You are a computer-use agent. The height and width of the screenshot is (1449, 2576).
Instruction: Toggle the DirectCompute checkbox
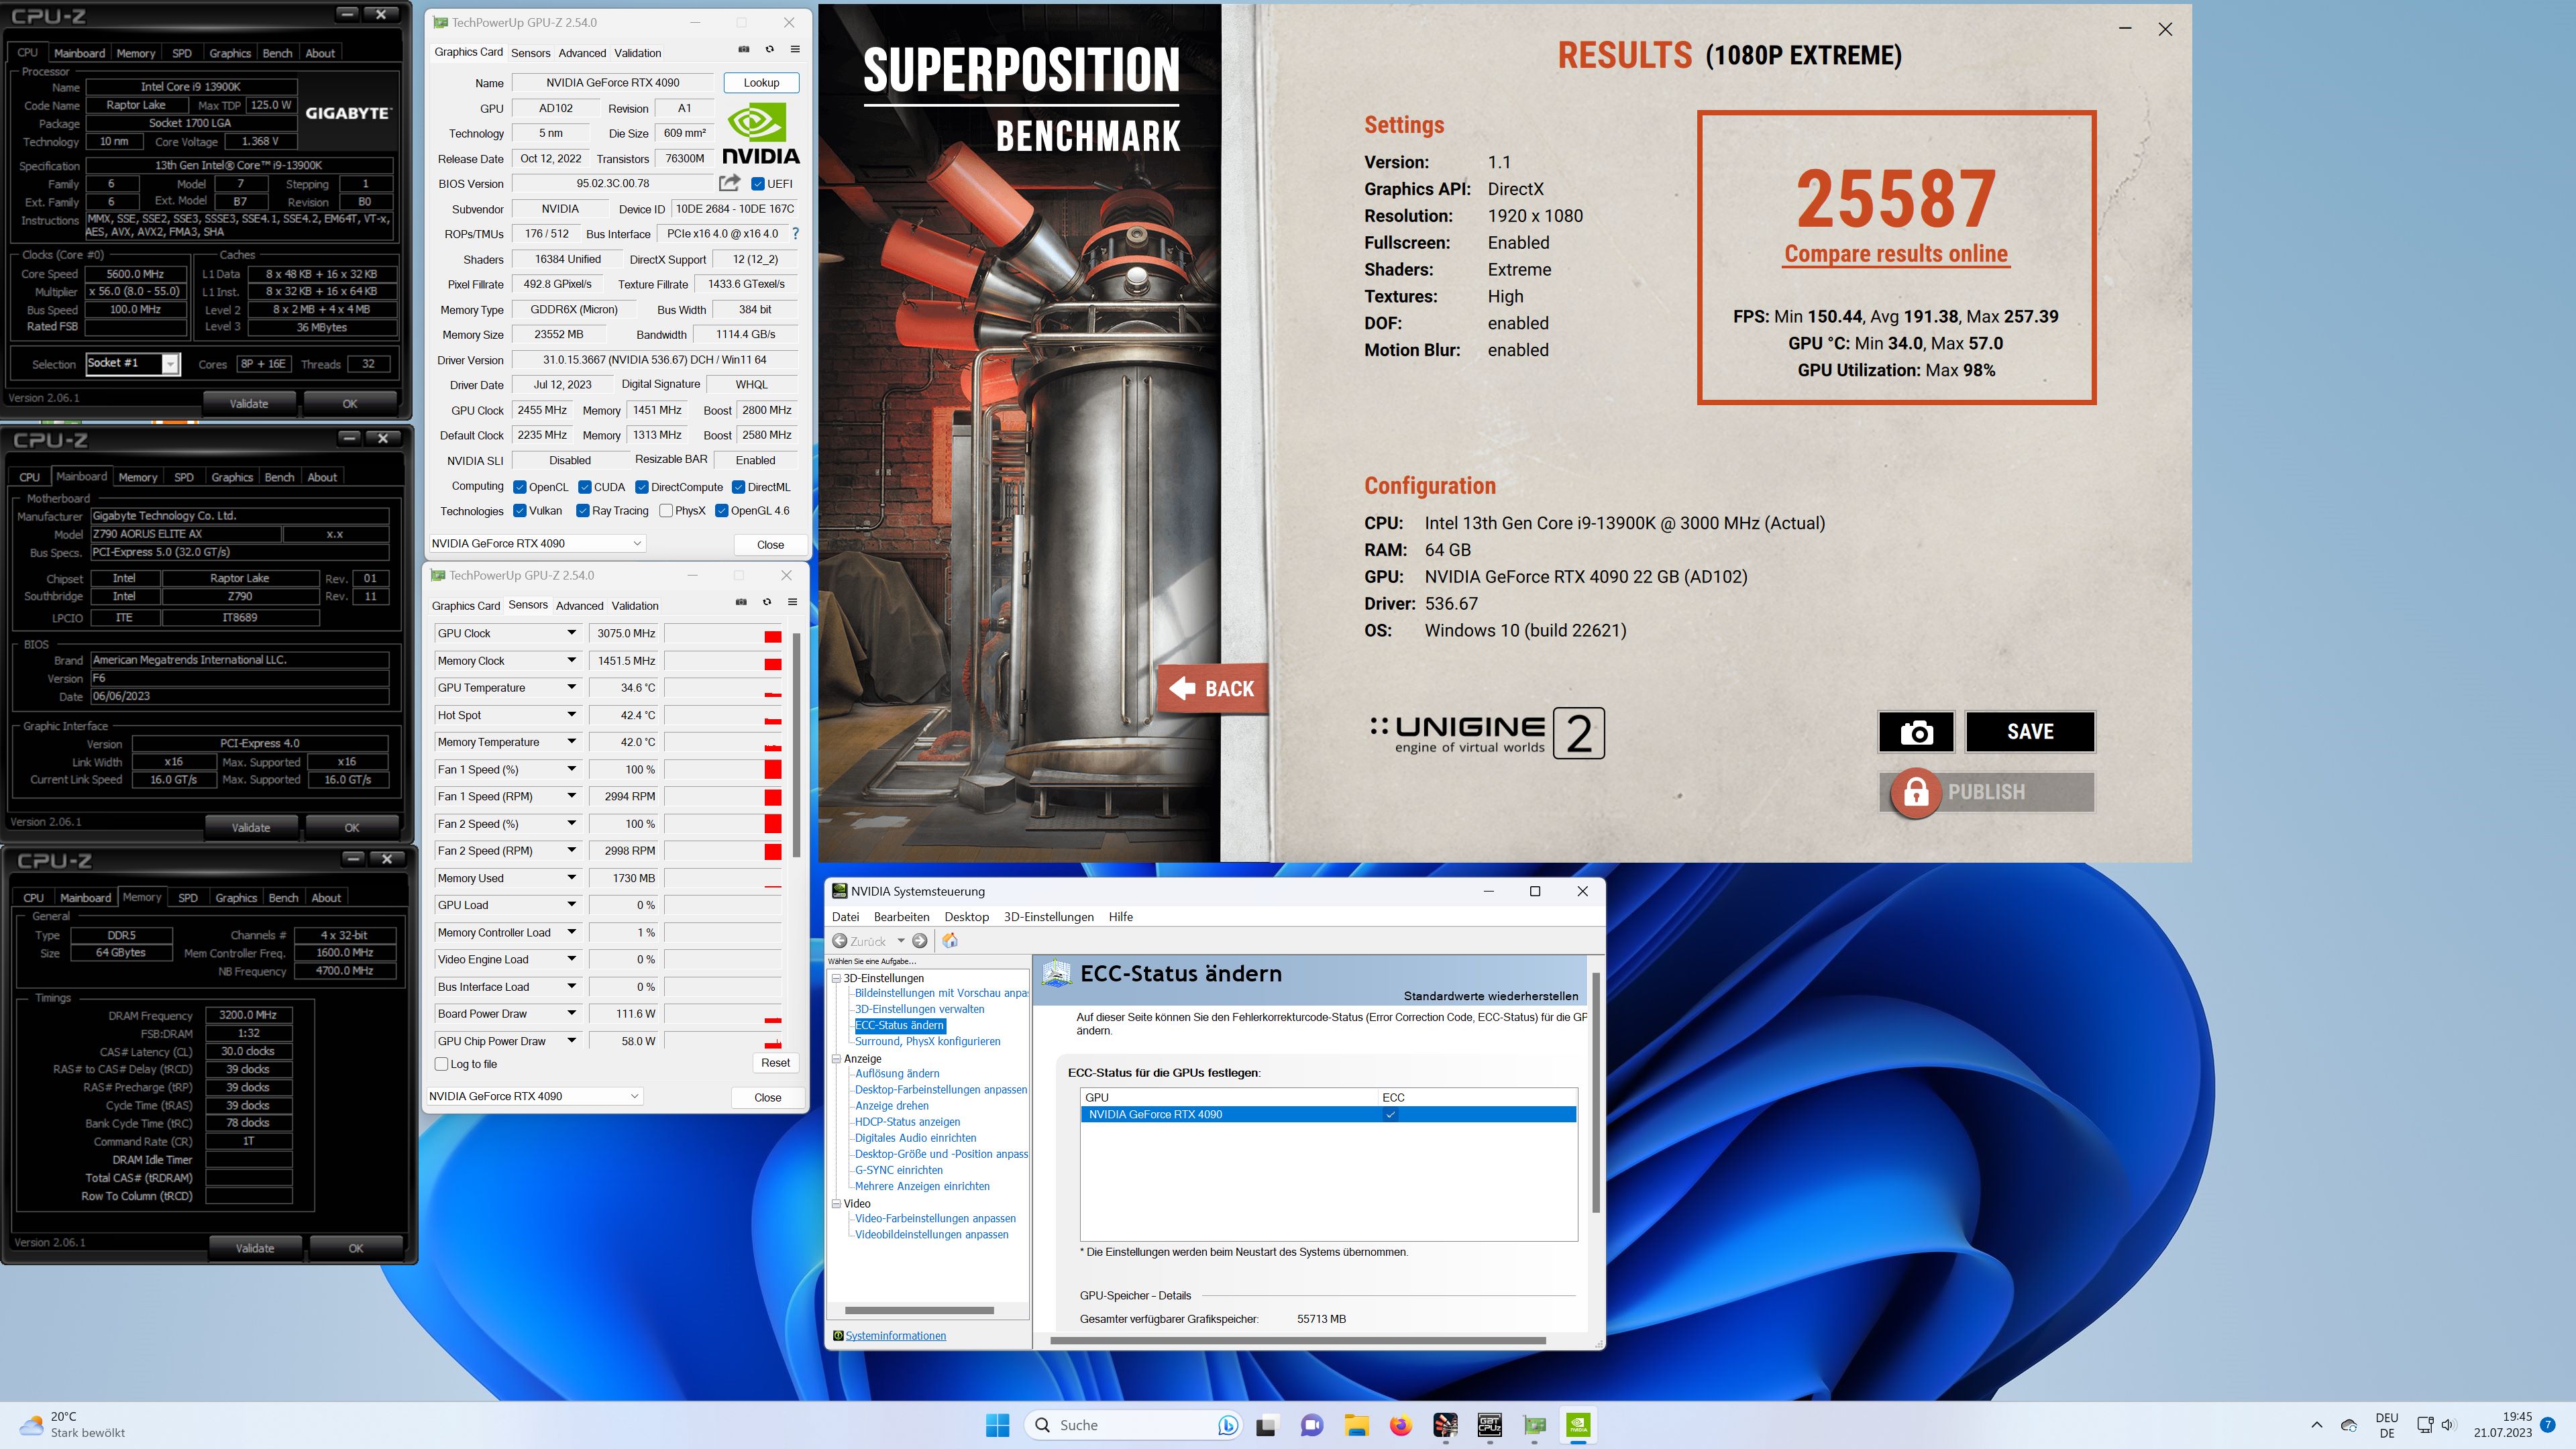click(x=642, y=487)
